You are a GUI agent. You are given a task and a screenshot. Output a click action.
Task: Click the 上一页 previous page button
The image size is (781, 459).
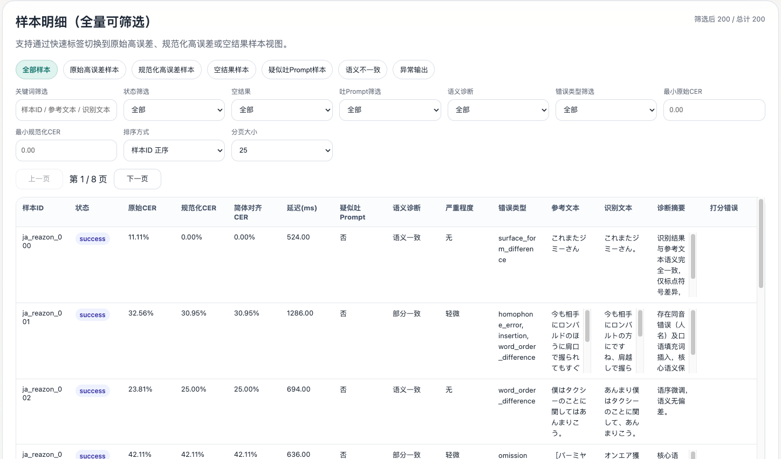pyautogui.click(x=39, y=179)
